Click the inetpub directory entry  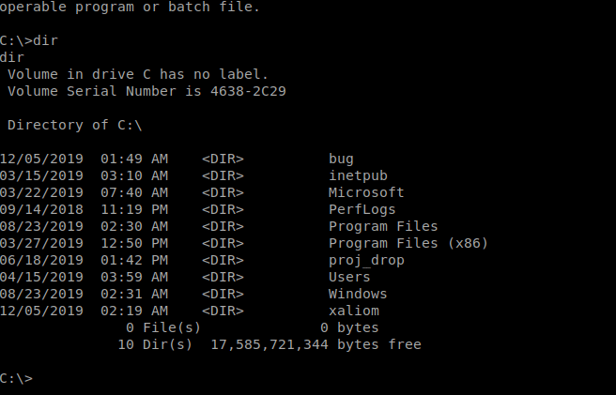358,175
